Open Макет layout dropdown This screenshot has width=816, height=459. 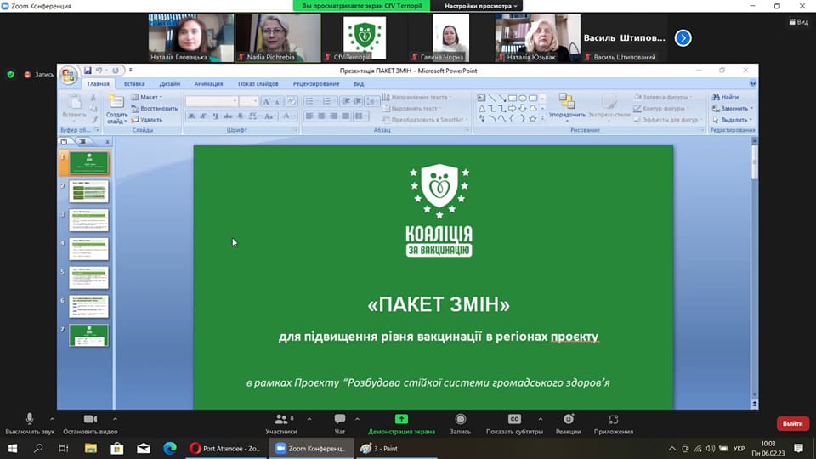click(x=147, y=97)
